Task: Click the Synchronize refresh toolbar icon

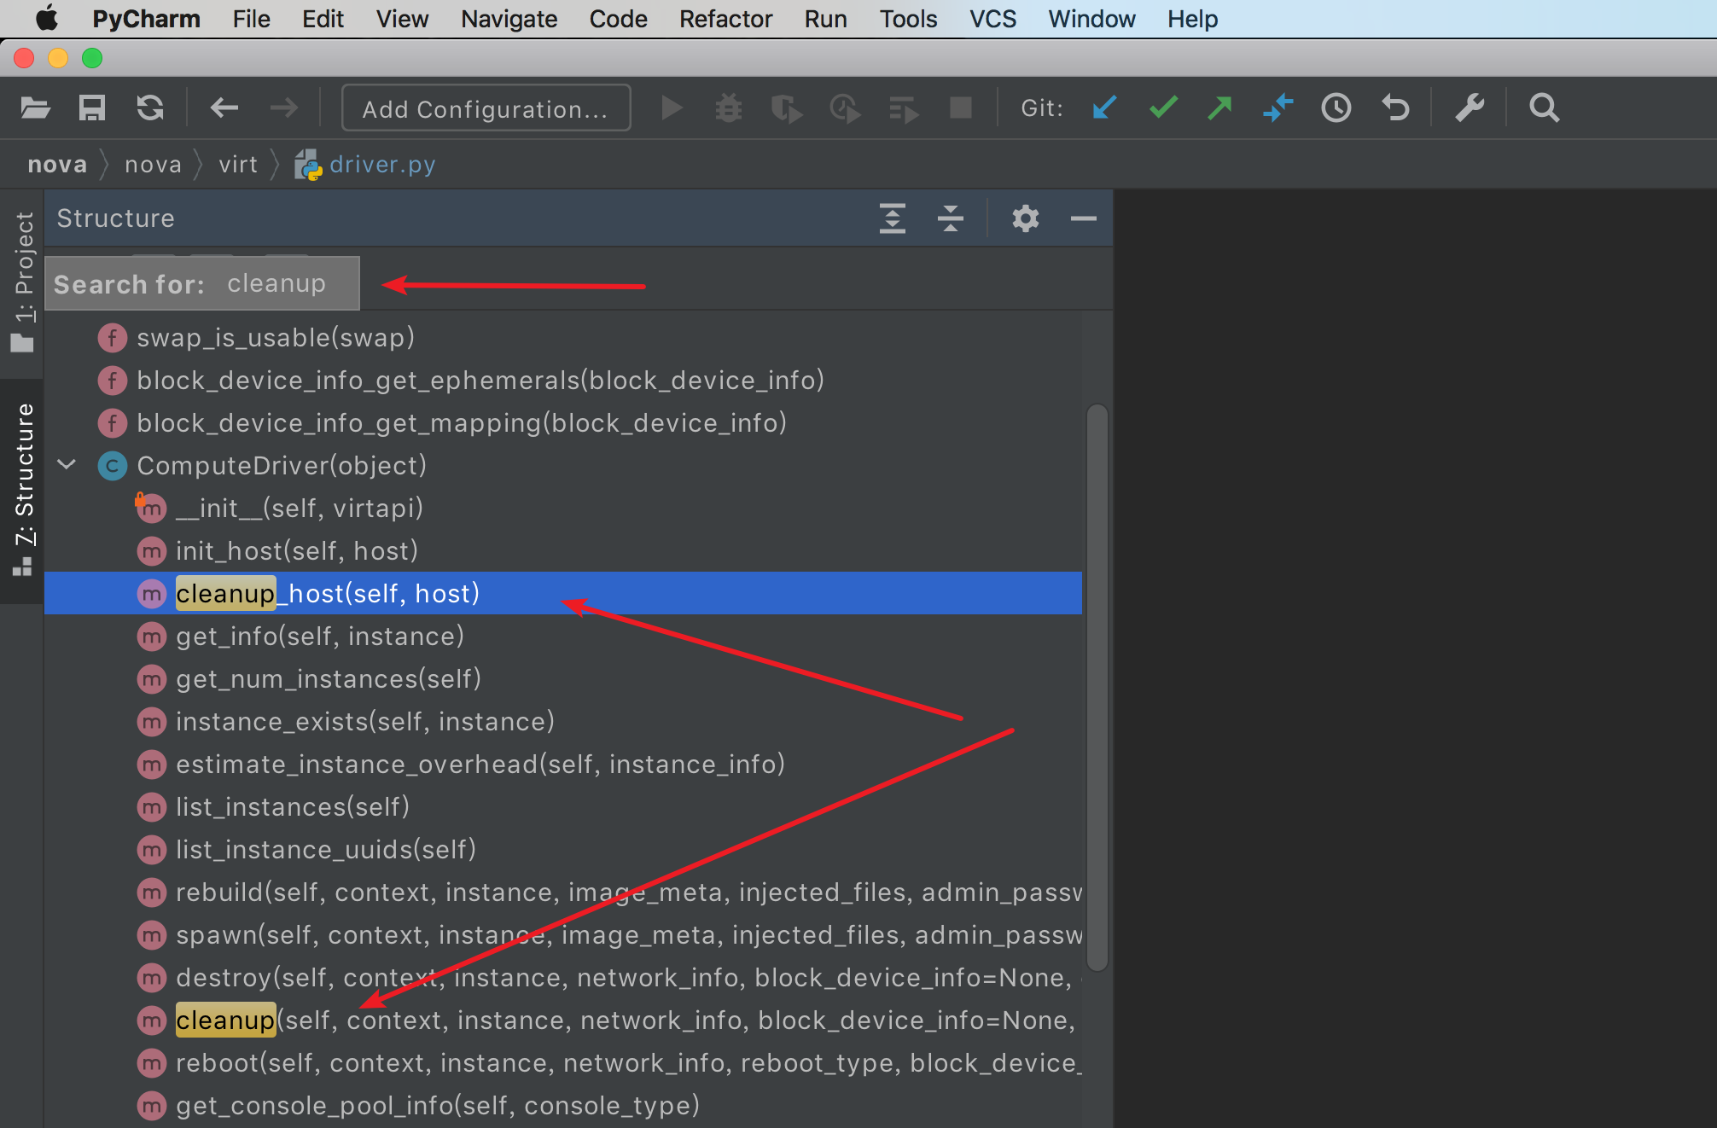Action: 150,108
